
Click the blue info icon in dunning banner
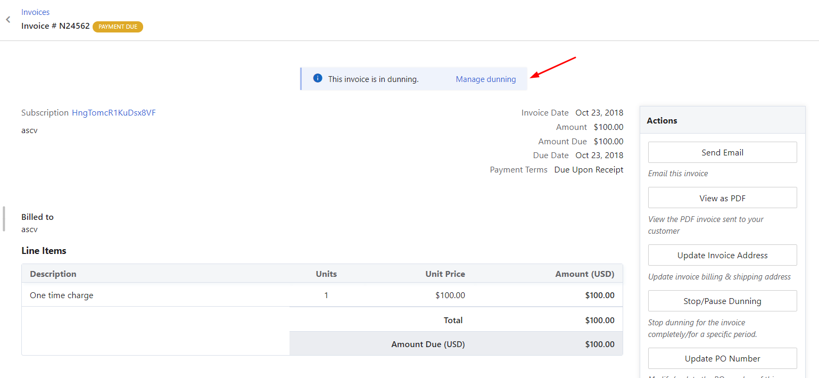318,78
